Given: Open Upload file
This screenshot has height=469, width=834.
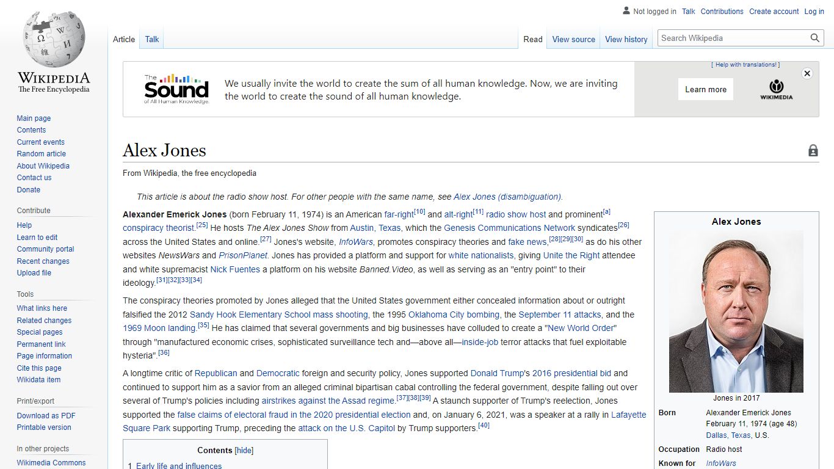Looking at the screenshot, I should [34, 273].
